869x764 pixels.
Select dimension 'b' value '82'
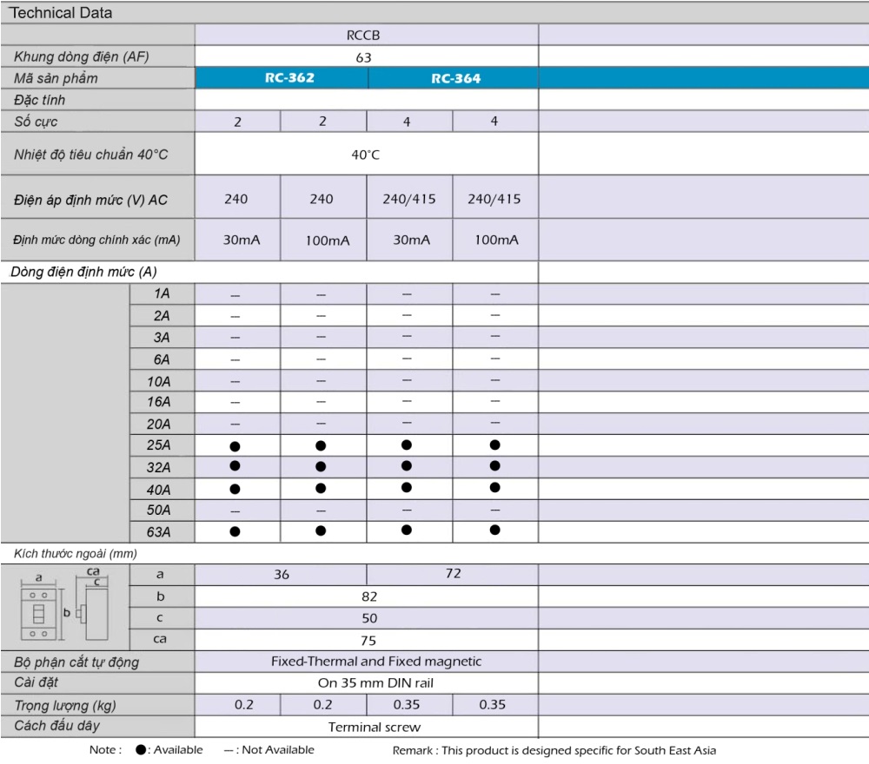(x=369, y=596)
